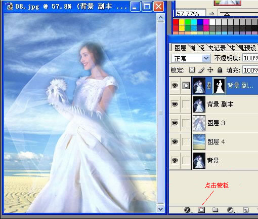Image resolution: width=258 pixels, height=219 pixels.
Task: Select the 背景 layer thumbnail
Action: coord(199,161)
